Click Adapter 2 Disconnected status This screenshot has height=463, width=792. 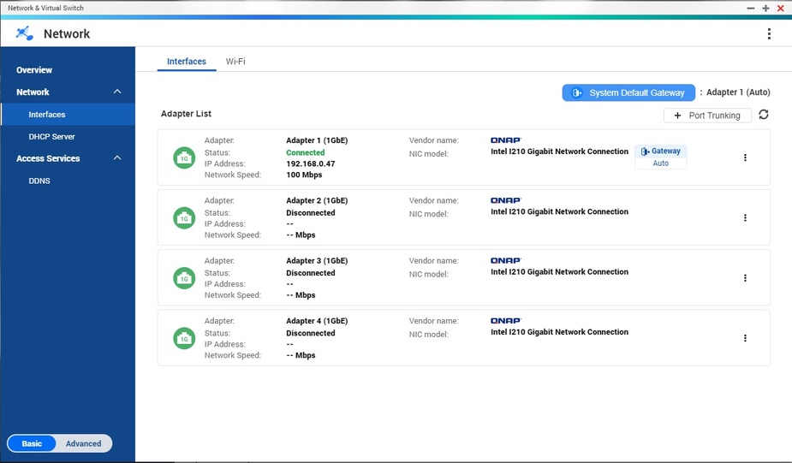pyautogui.click(x=311, y=212)
